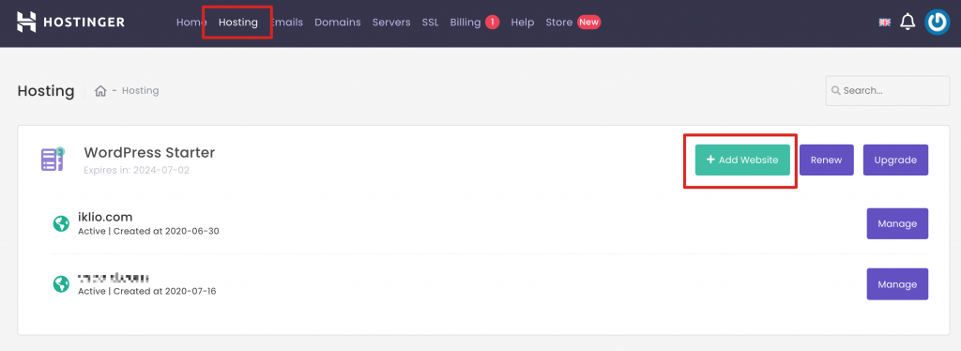Viewport: 961px width, 351px height.
Task: Click the Expires in 2024-07-02 text
Action: 137,170
